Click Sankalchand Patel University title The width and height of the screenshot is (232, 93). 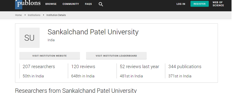[93, 32]
